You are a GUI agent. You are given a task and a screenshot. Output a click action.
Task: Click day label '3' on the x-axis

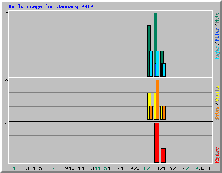pos(27,168)
